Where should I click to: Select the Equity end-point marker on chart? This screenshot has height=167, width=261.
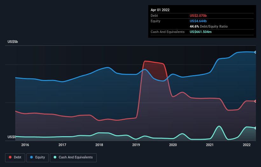click(x=256, y=52)
